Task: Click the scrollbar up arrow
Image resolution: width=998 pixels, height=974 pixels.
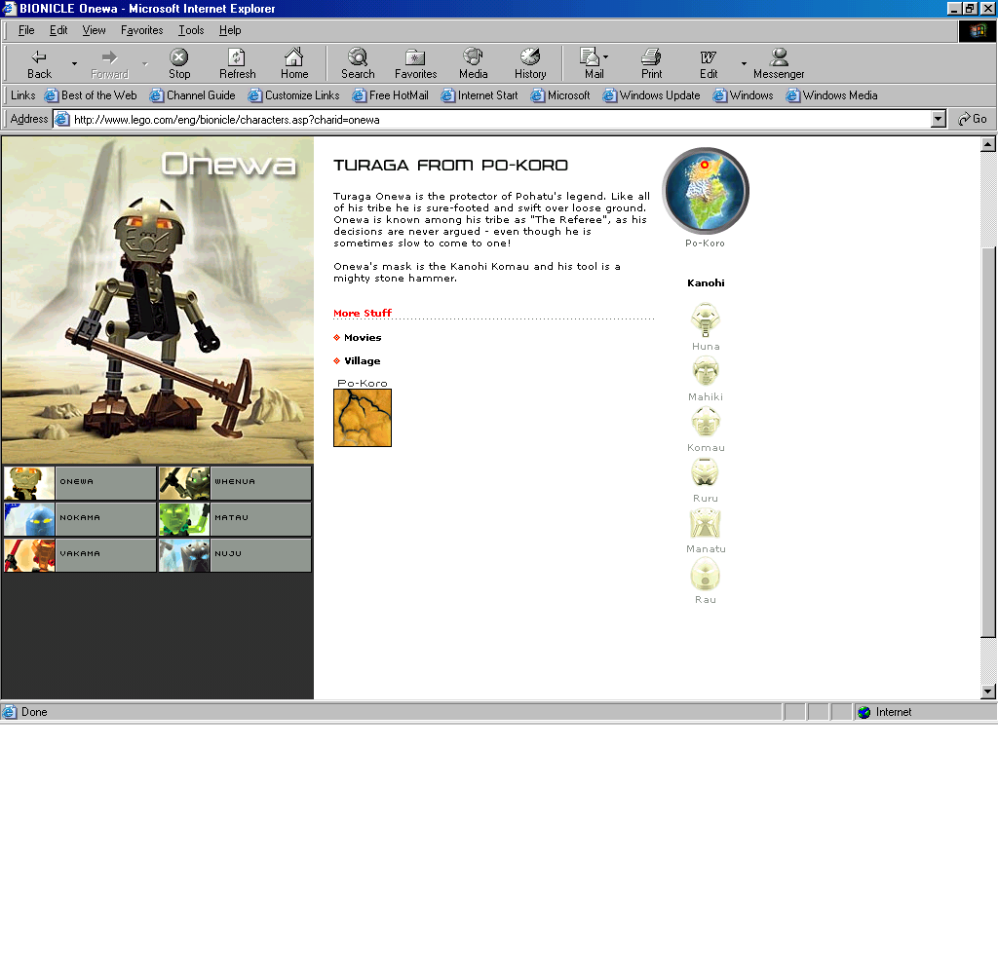Action: coord(988,144)
